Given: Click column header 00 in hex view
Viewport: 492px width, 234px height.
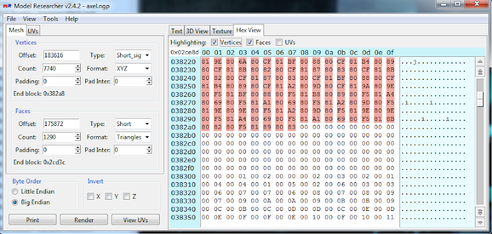Looking at the screenshot, I should pos(205,52).
